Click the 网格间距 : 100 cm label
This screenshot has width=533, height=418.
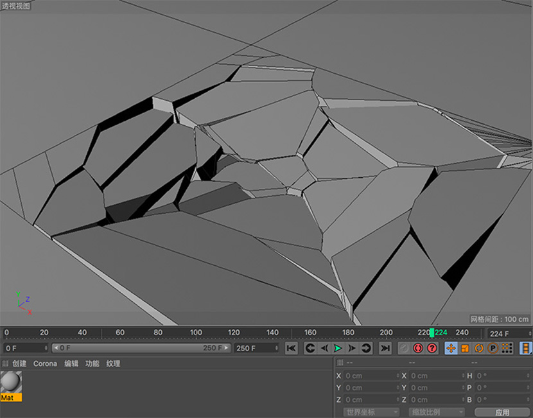500,320
